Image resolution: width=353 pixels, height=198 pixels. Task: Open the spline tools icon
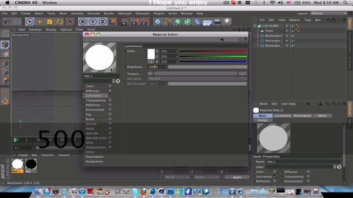click(168, 22)
